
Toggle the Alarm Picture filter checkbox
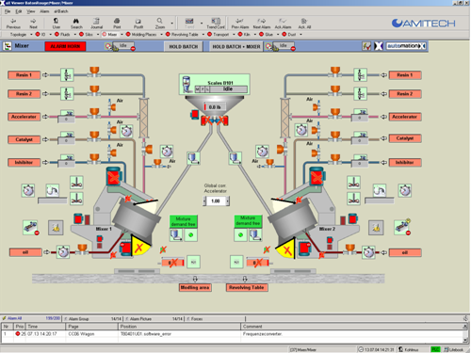tap(127, 319)
